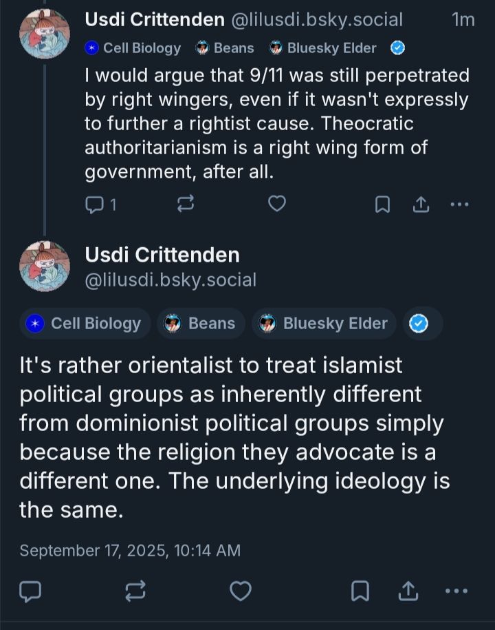This screenshot has width=495, height=630.
Task: Repost the bottom post
Action: [x=135, y=591]
